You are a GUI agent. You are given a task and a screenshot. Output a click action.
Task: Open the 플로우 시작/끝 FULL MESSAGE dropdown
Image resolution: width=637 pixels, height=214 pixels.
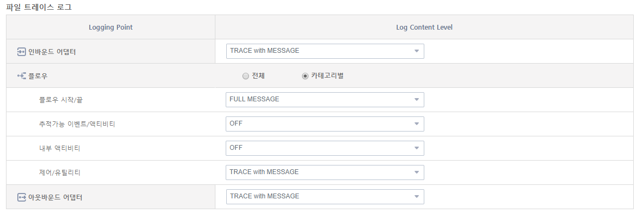point(325,100)
